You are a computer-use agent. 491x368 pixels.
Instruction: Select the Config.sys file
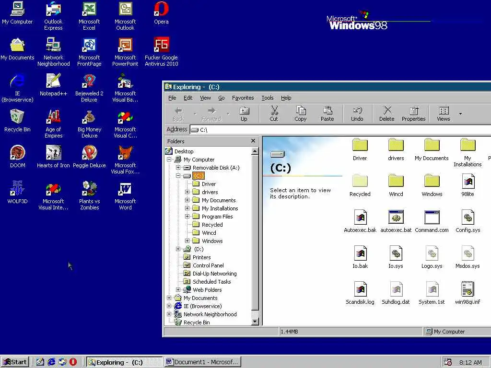(x=468, y=220)
